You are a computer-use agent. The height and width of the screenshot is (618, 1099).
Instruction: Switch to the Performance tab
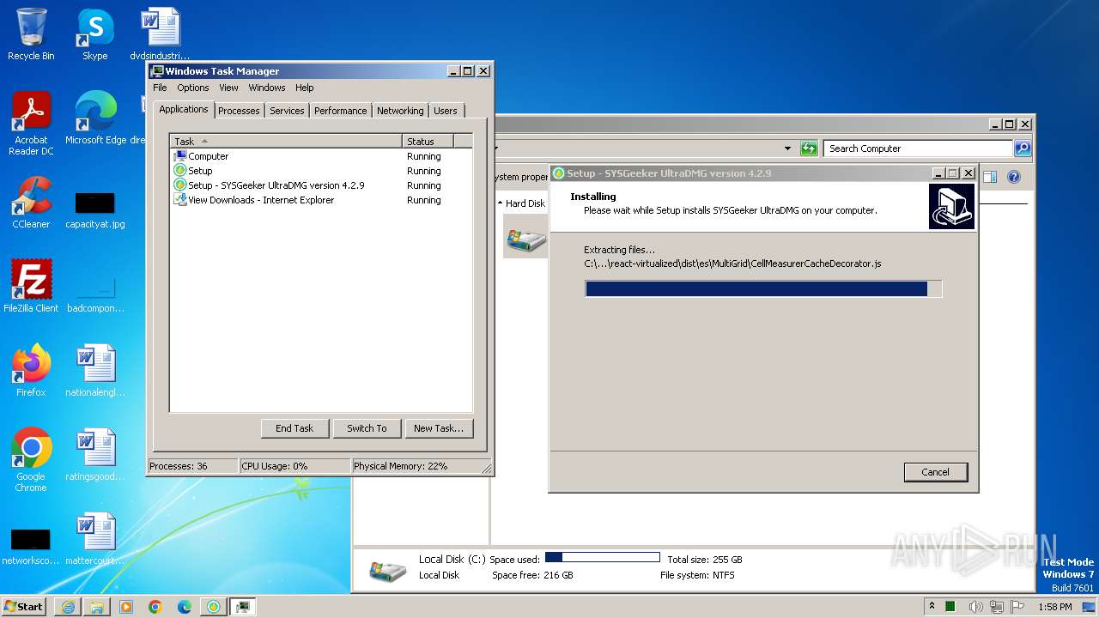click(340, 111)
